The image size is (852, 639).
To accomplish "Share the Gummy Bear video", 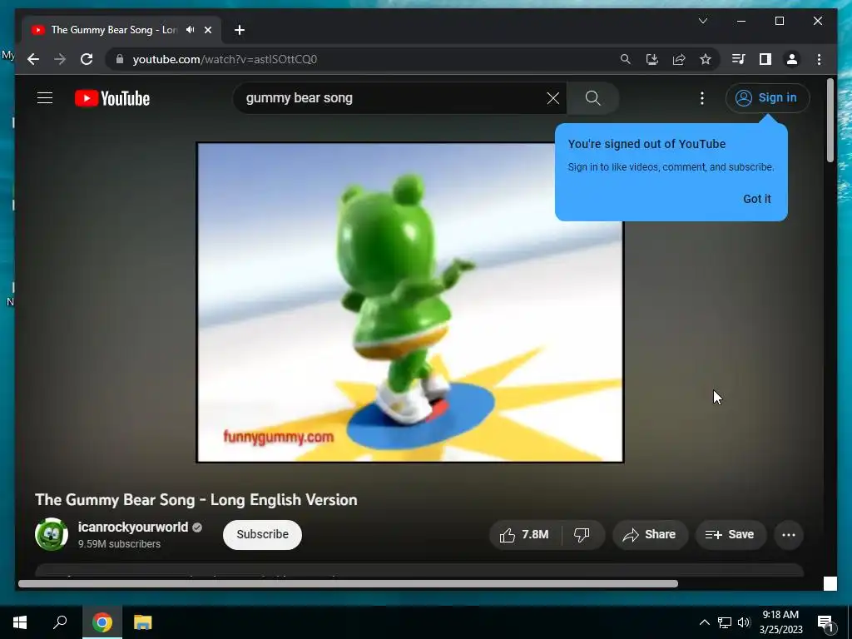I will [649, 535].
